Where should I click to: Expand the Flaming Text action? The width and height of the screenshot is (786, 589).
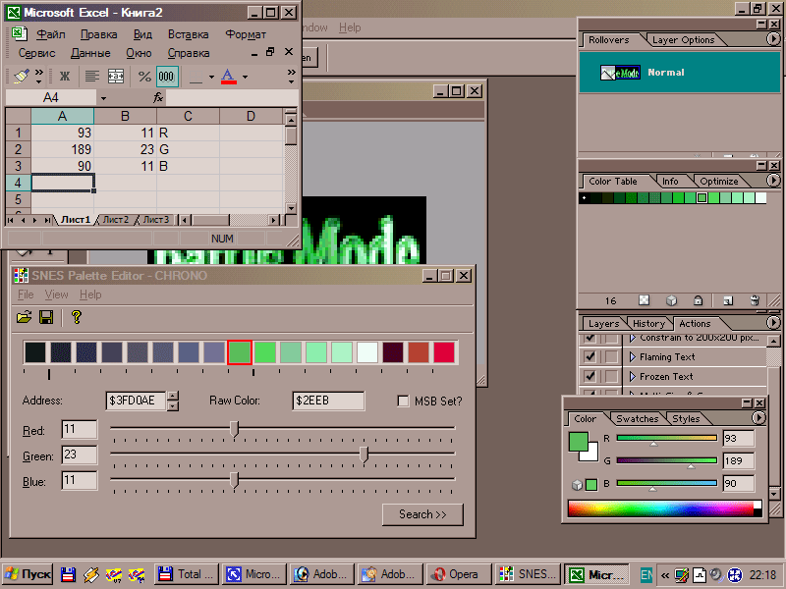coord(632,356)
